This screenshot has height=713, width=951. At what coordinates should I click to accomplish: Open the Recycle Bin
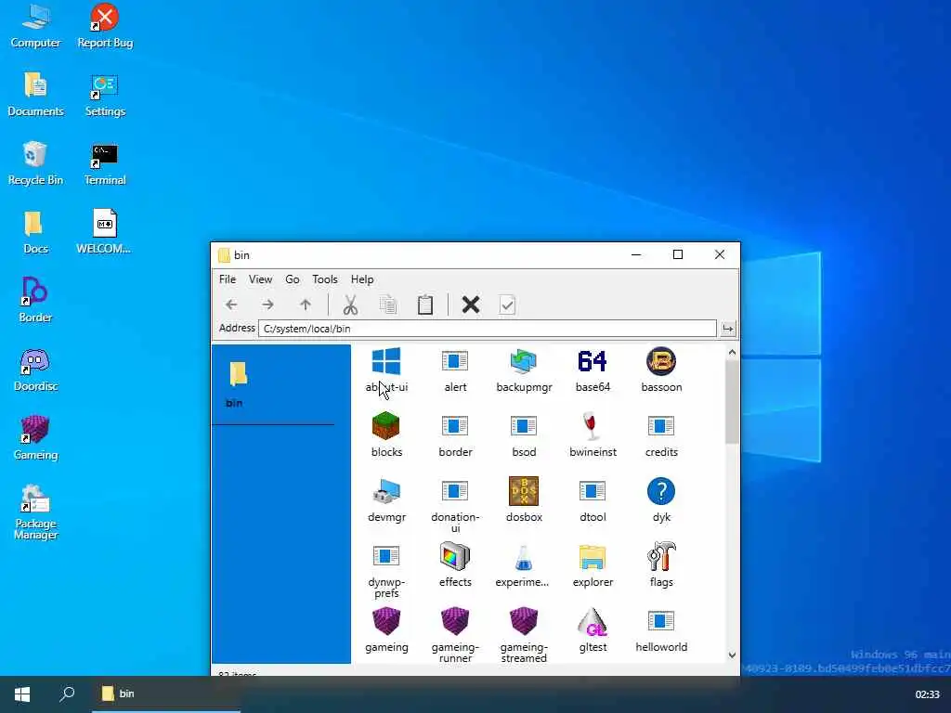pyautogui.click(x=36, y=163)
